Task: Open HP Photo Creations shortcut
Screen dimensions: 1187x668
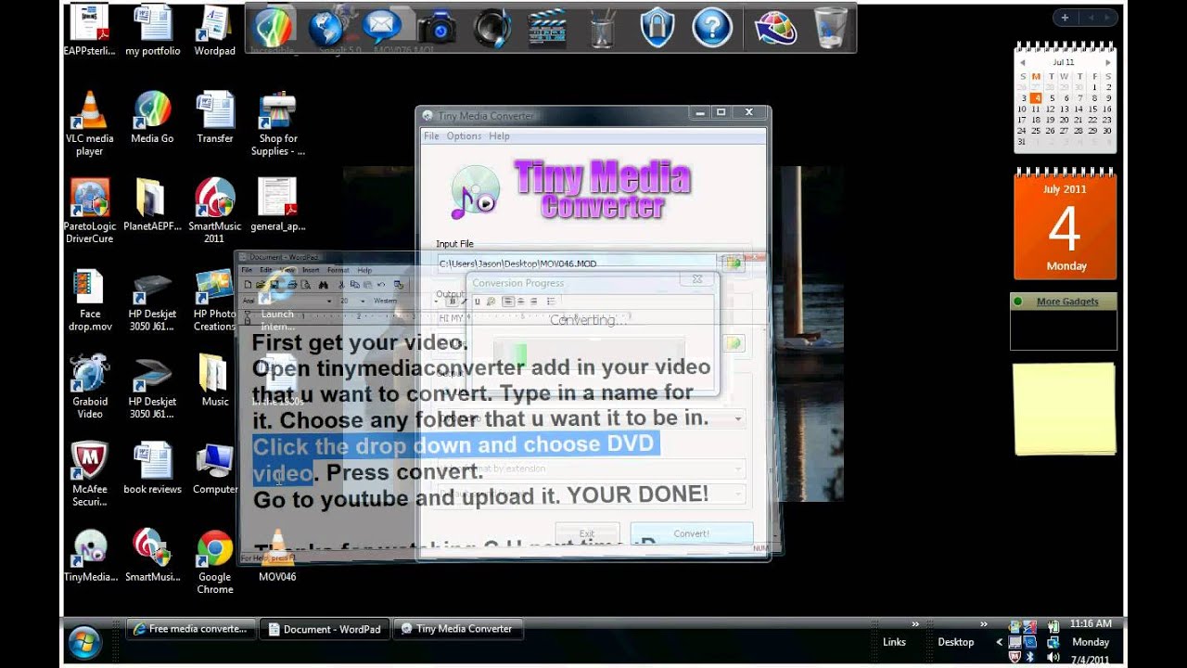Action: (214, 300)
